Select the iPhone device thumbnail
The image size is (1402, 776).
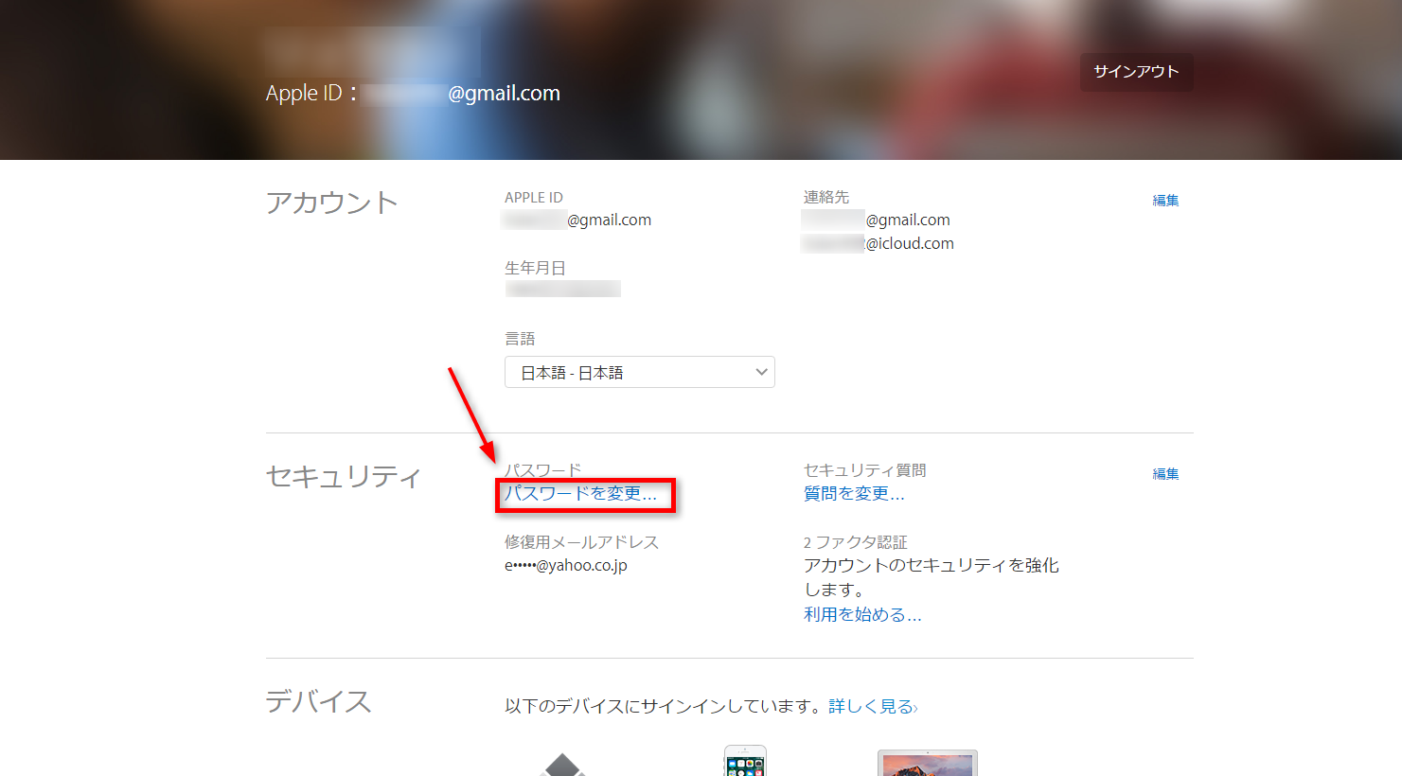pos(745,761)
